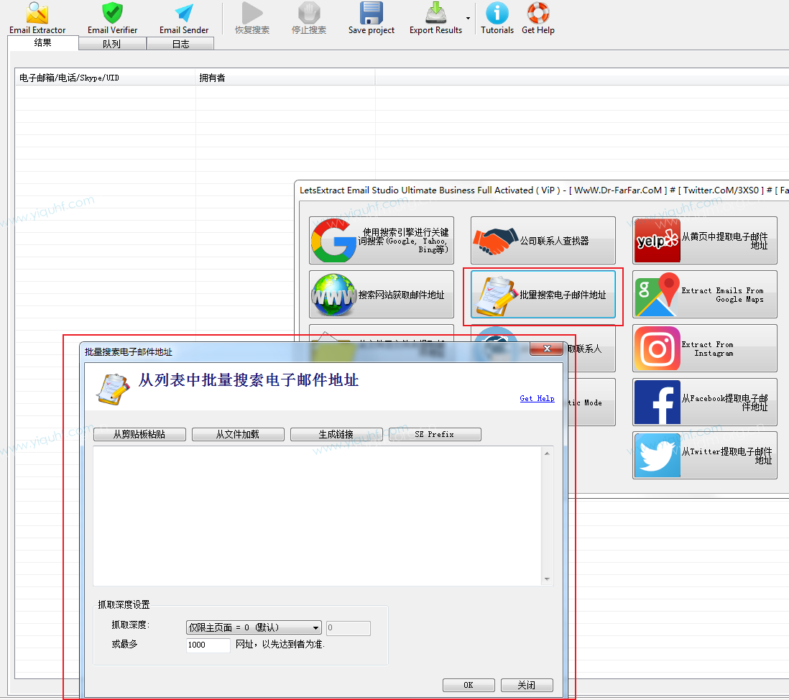This screenshot has height=700, width=789.
Task: Click the 从文件加载 button
Action: pyautogui.click(x=238, y=434)
